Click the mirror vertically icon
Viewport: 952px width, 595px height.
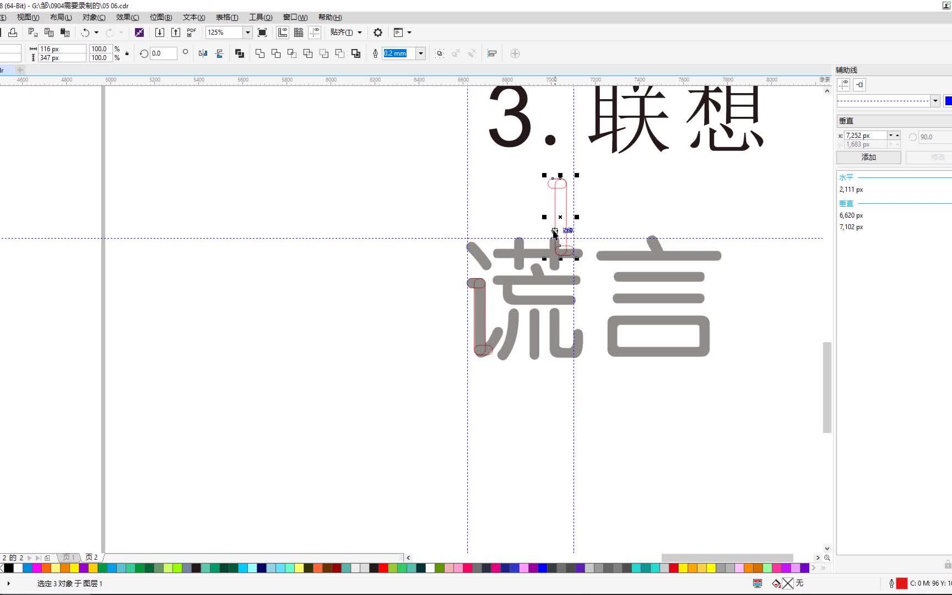pyautogui.click(x=219, y=53)
